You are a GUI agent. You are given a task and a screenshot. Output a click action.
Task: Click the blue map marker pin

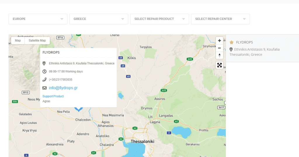pos(79,109)
